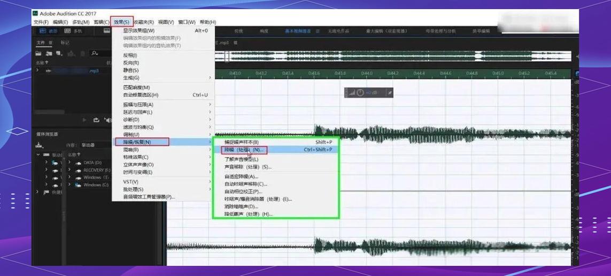The width and height of the screenshot is (611, 276).
Task: Click the open file folder icon
Action: tap(38, 53)
